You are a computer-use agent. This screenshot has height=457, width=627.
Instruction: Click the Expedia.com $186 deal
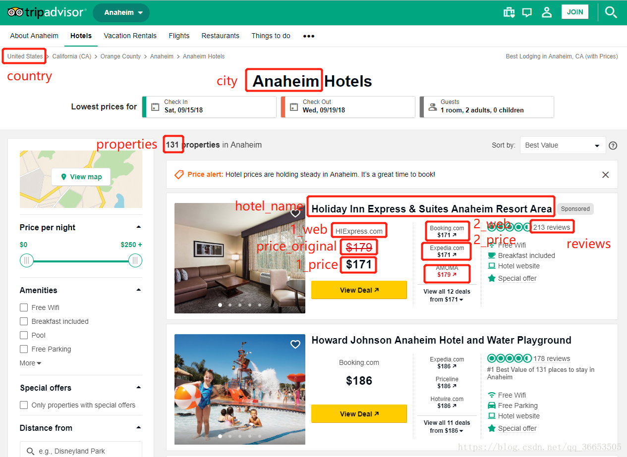coord(447,363)
